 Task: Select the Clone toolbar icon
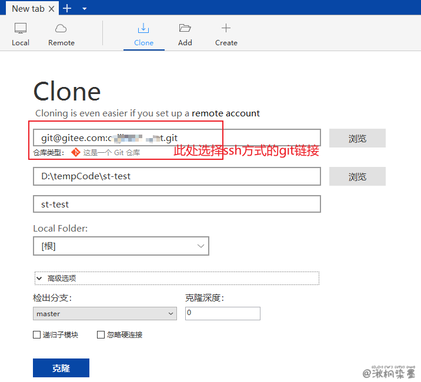[x=143, y=34]
